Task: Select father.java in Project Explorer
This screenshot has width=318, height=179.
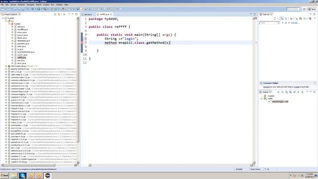Action: 22,38
